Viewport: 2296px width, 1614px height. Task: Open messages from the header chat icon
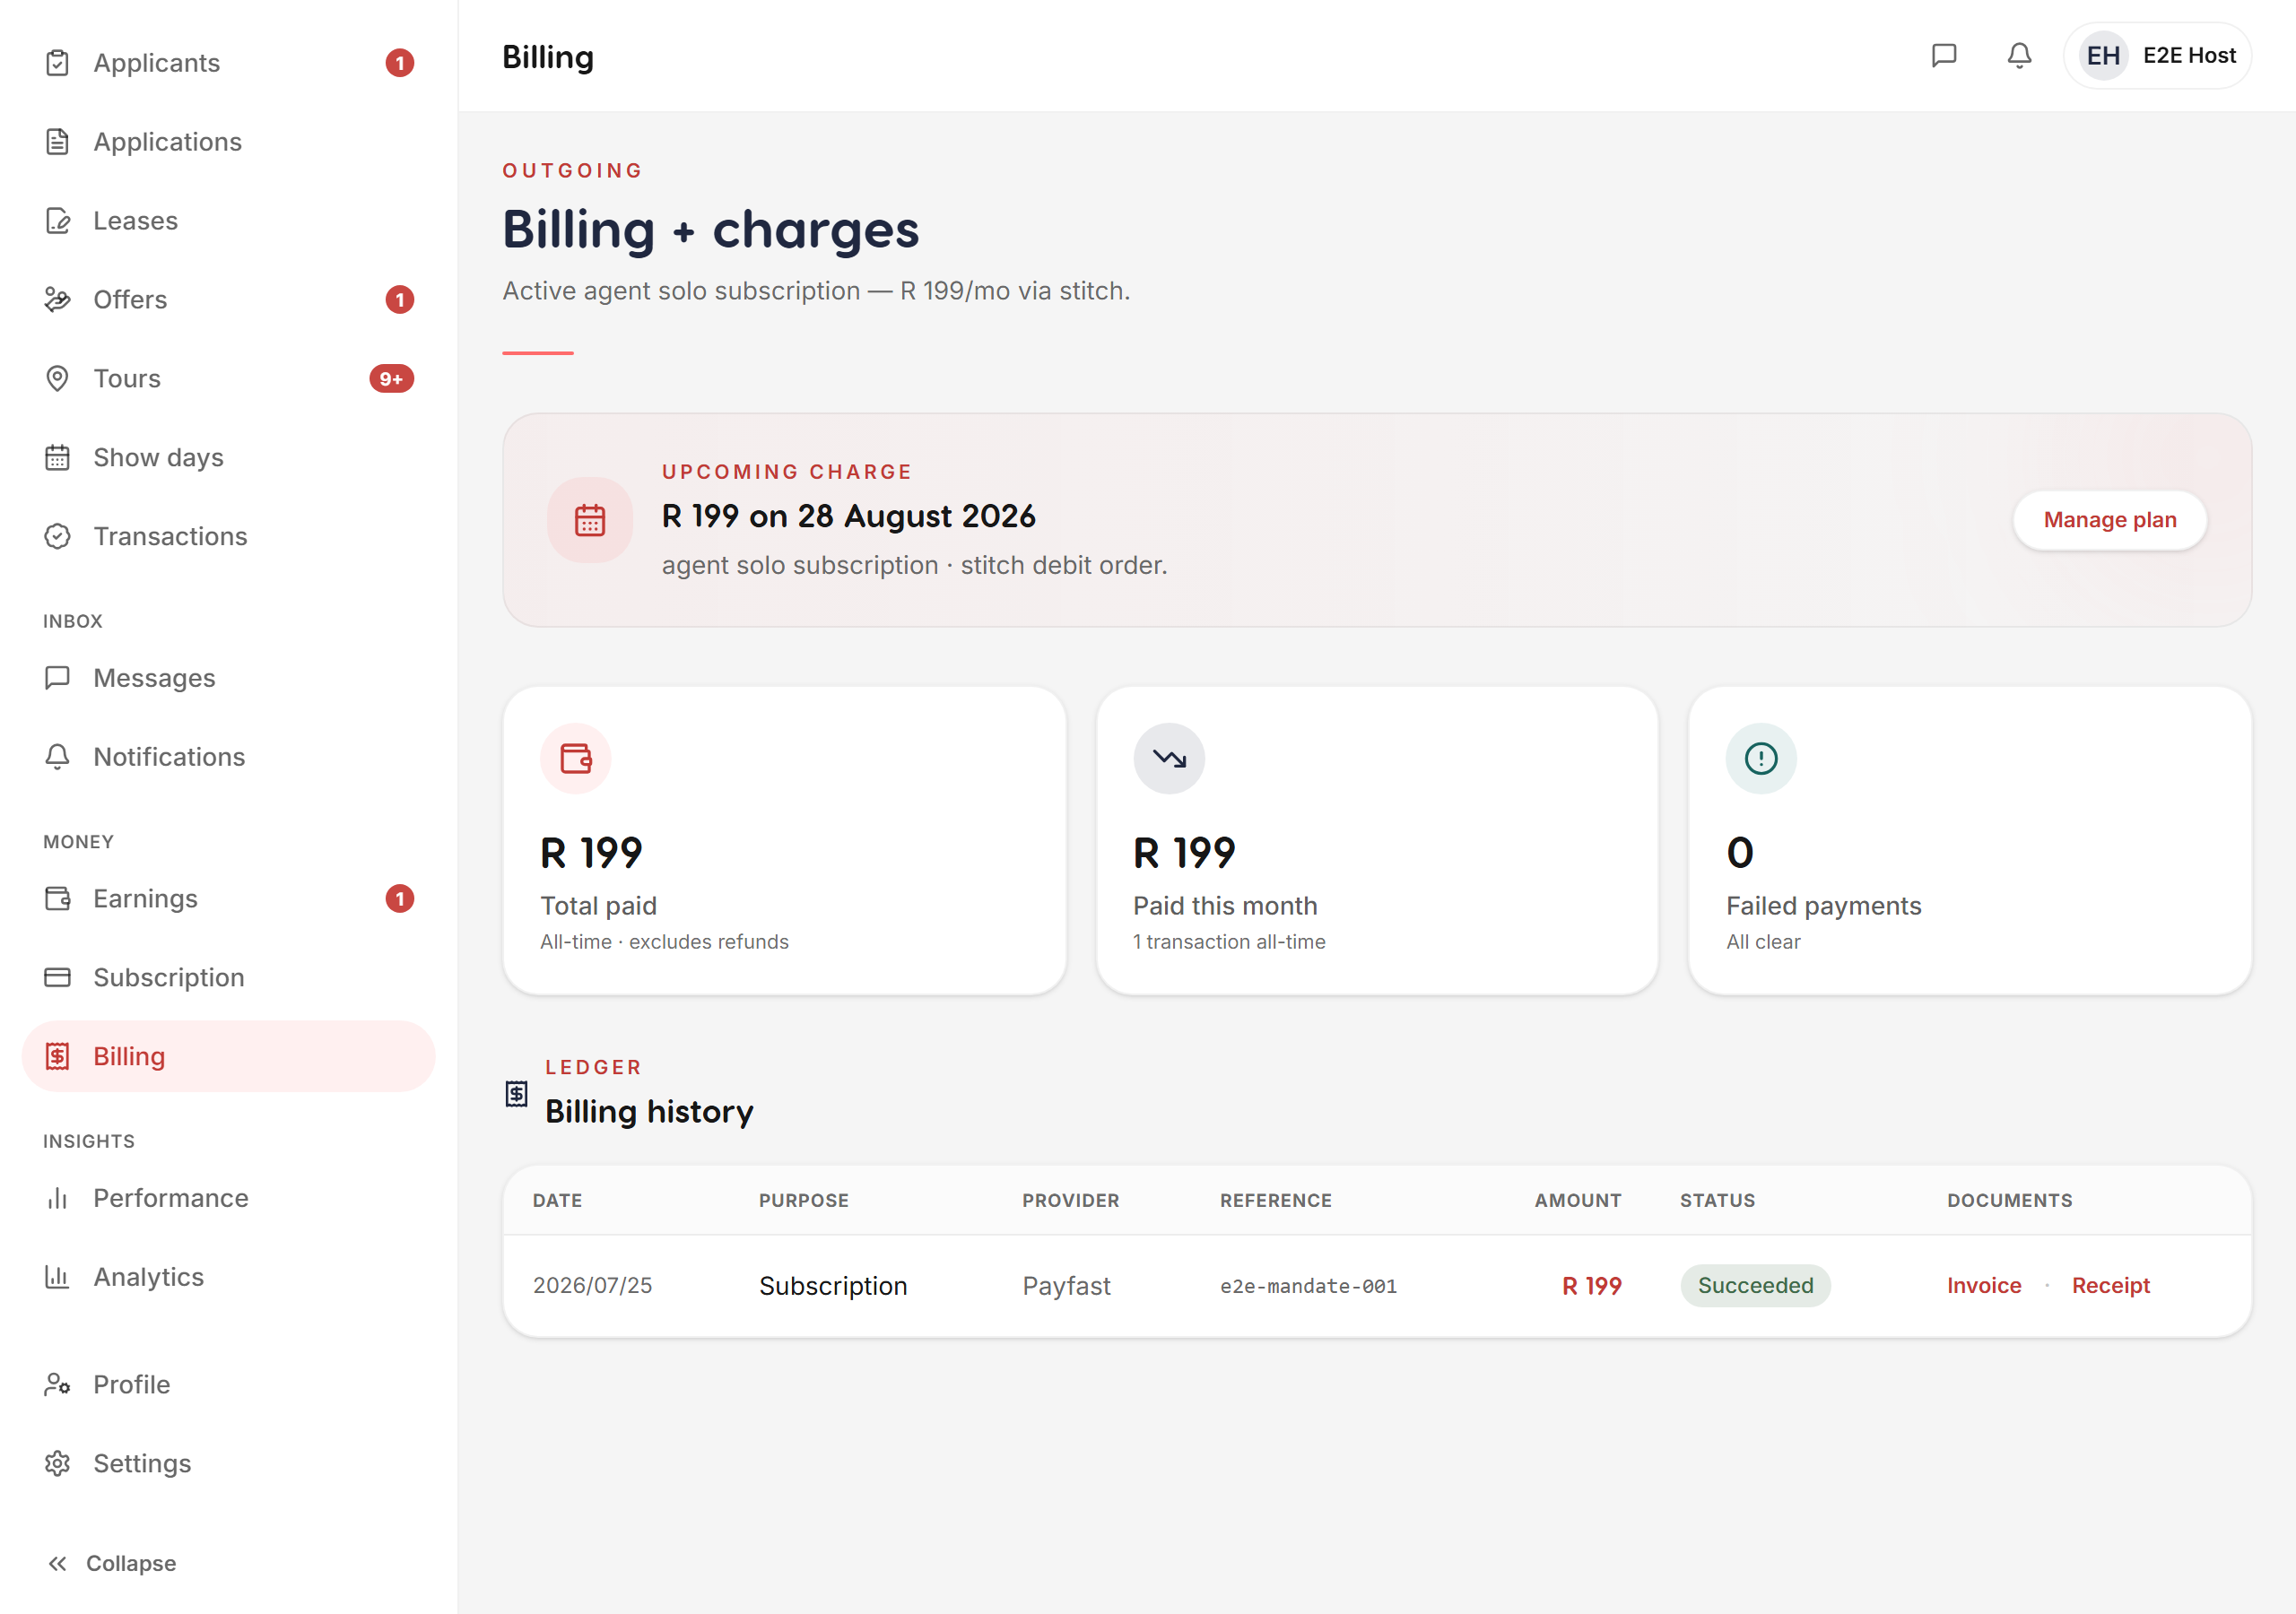click(1944, 56)
